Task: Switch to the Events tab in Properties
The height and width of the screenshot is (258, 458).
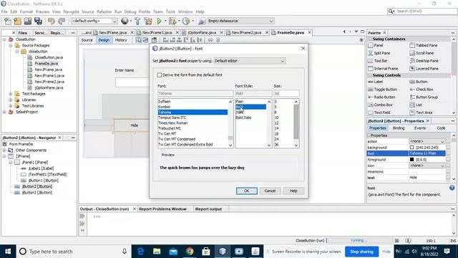Action: [x=420, y=128]
